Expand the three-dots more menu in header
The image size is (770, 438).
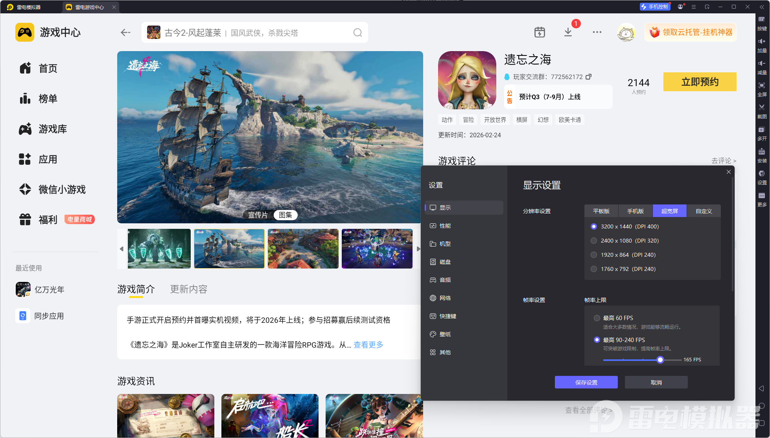pyautogui.click(x=597, y=32)
